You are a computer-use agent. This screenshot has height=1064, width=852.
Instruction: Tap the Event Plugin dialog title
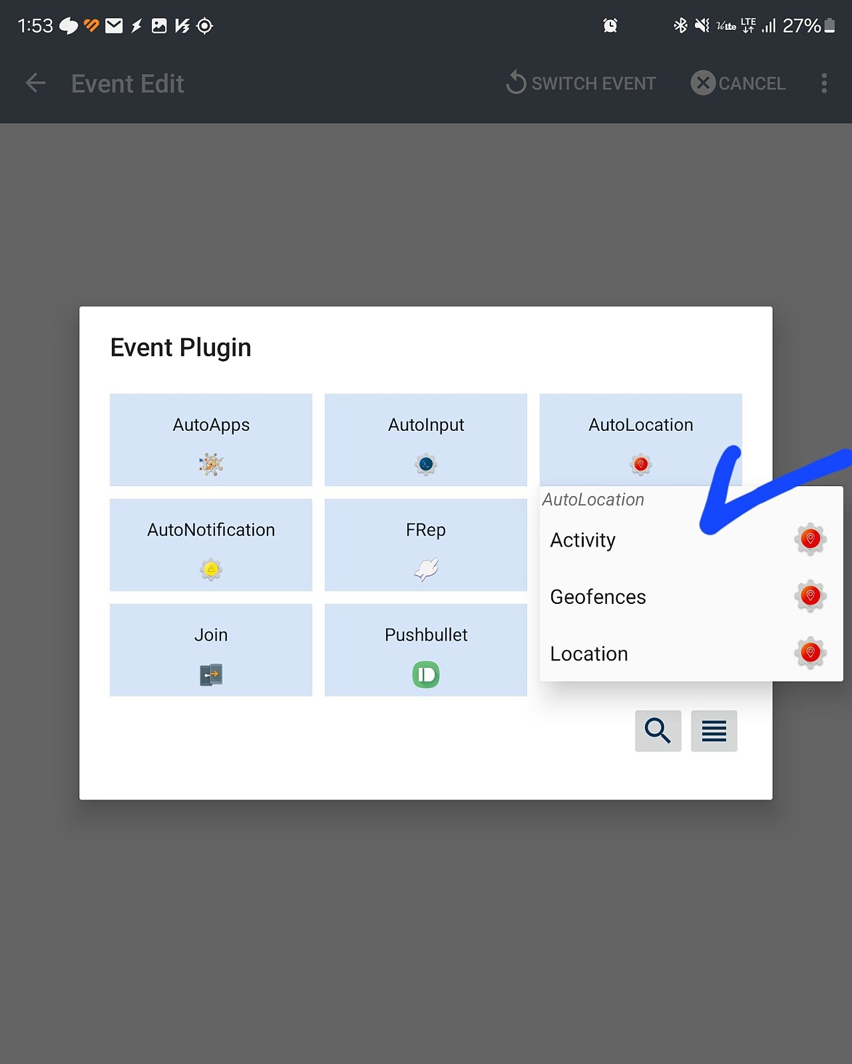[180, 348]
